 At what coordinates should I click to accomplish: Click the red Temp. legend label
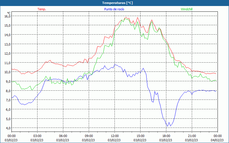42,9
